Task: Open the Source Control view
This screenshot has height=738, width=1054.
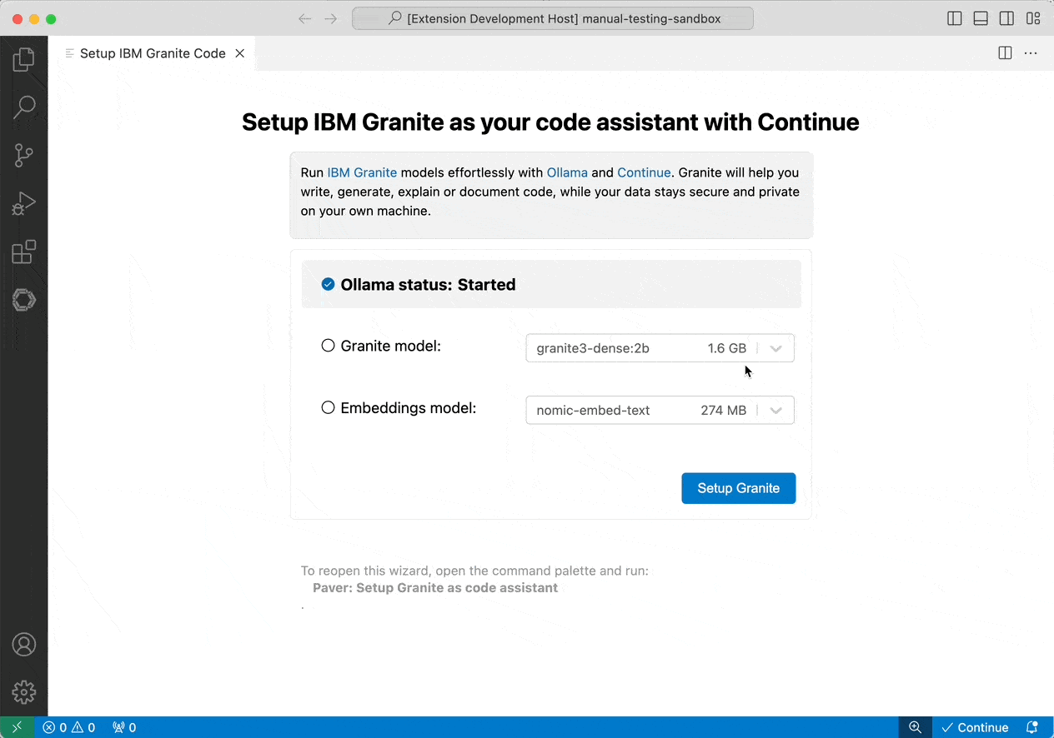Action: click(24, 155)
